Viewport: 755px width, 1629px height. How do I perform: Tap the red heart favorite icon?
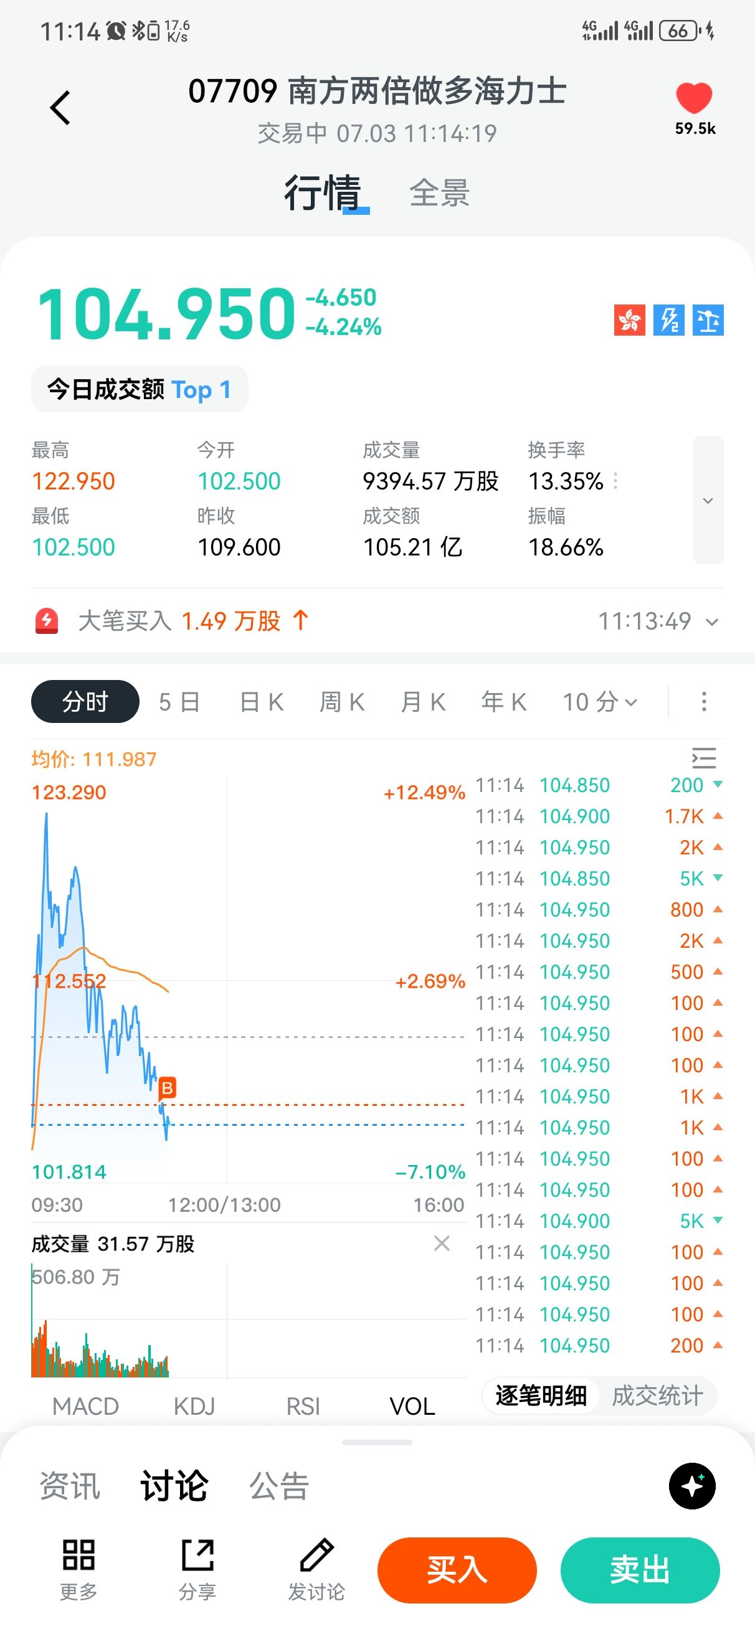coord(693,98)
